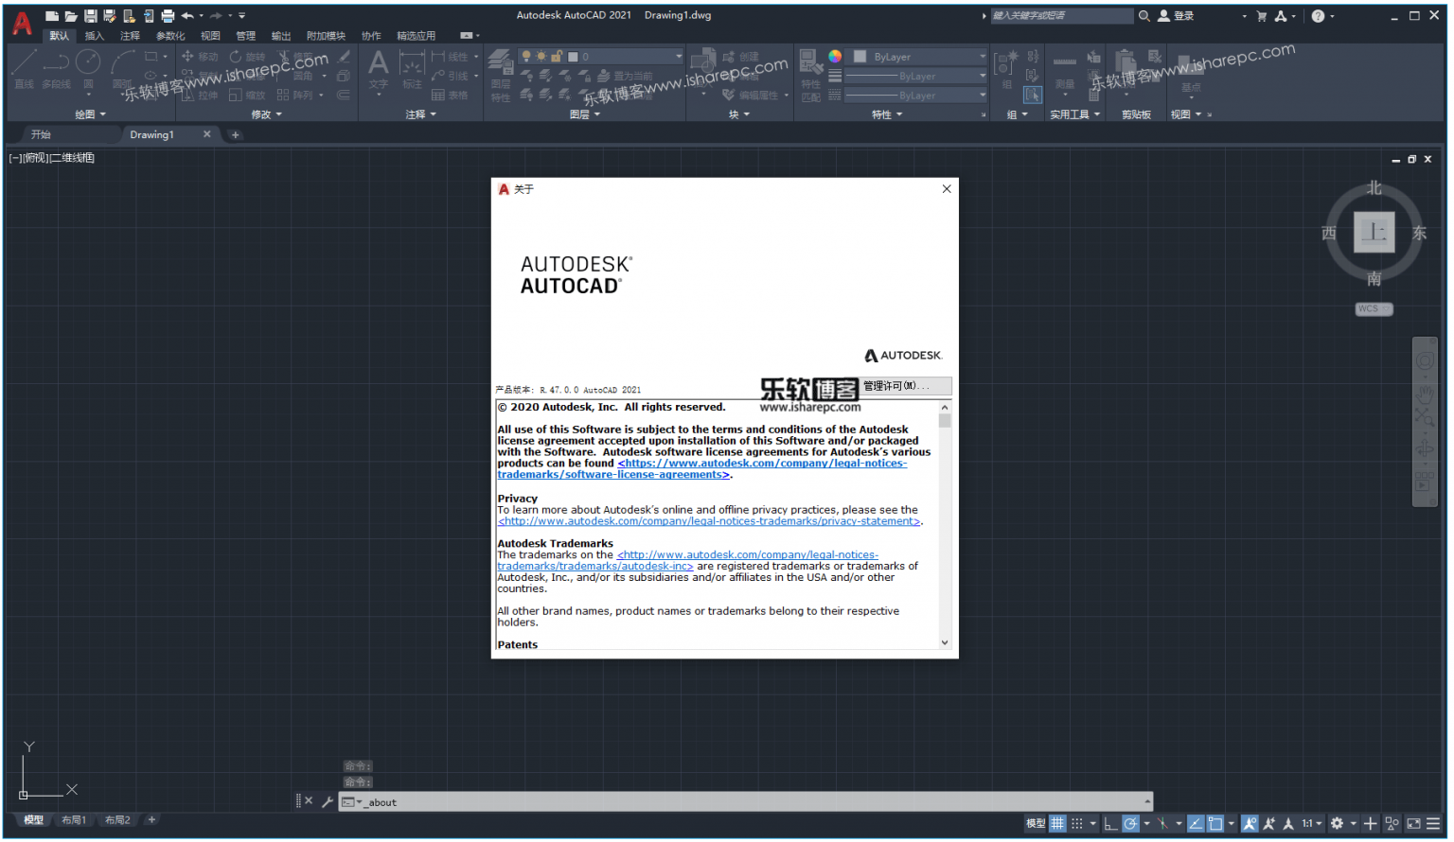Viewport: 1454px width, 842px height.
Task: Select the 多段线 (Polyline) tool
Action: [x=56, y=70]
